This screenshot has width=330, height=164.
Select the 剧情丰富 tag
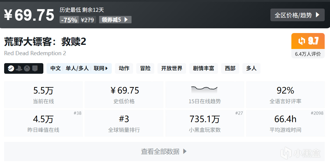(x=203, y=68)
